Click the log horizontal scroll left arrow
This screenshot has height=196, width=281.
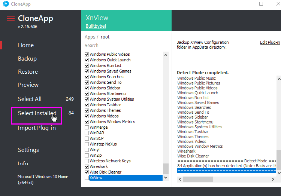(x=180, y=180)
